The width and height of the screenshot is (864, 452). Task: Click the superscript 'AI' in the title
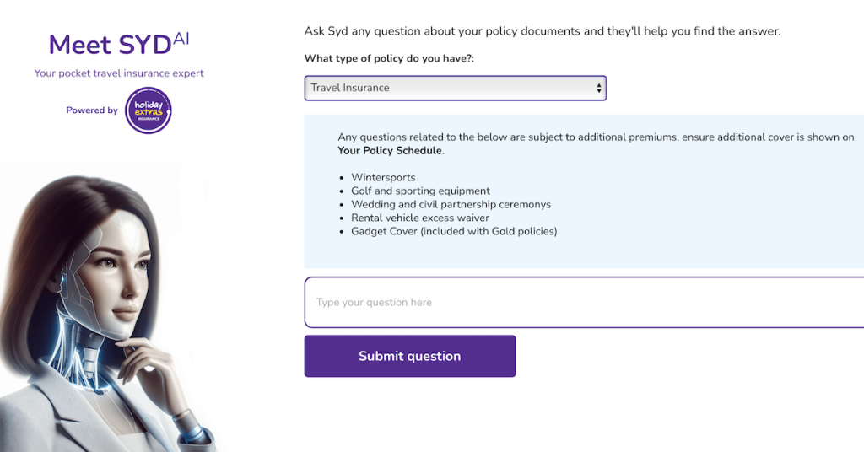point(181,36)
